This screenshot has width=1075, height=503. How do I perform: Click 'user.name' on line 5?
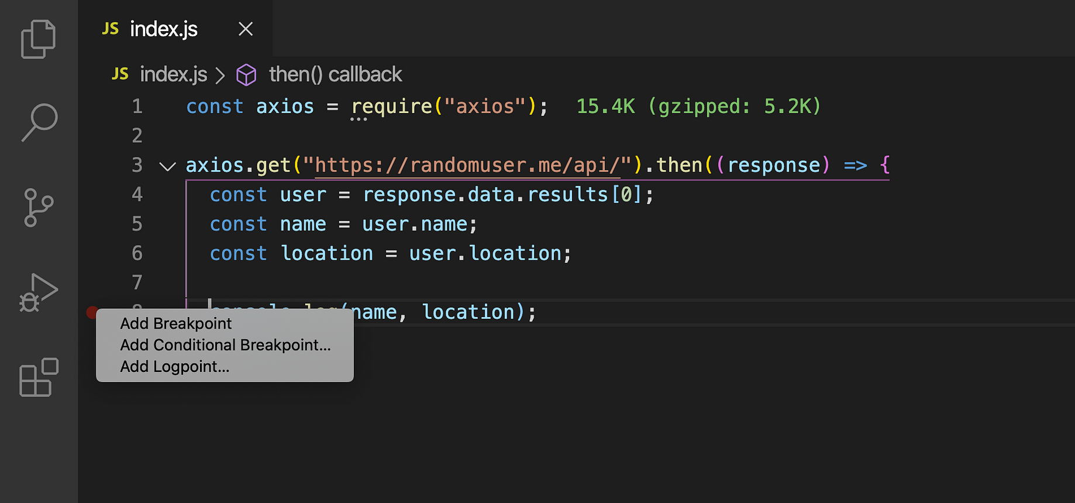point(415,224)
